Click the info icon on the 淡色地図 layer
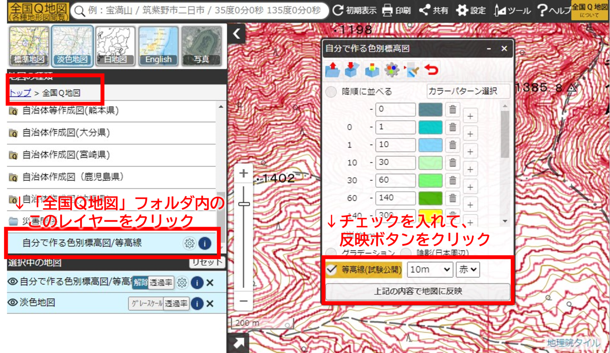Screen dimensions: 610x353 [197, 304]
